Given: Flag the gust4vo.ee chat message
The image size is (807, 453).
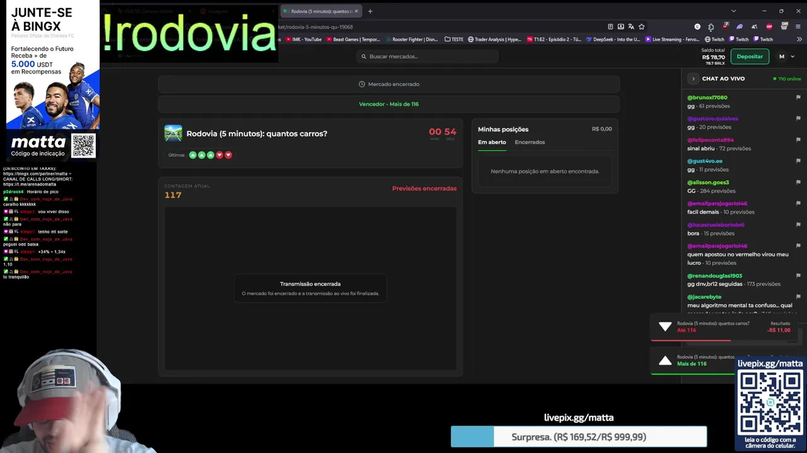Looking at the screenshot, I should (798, 161).
